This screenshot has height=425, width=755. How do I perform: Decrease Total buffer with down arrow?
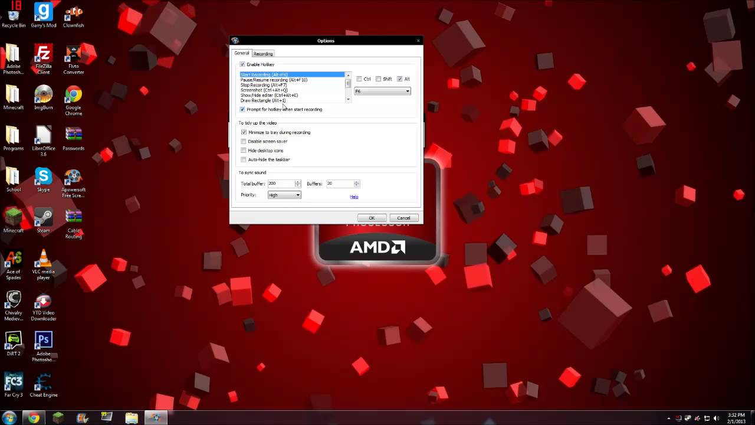pyautogui.click(x=297, y=185)
